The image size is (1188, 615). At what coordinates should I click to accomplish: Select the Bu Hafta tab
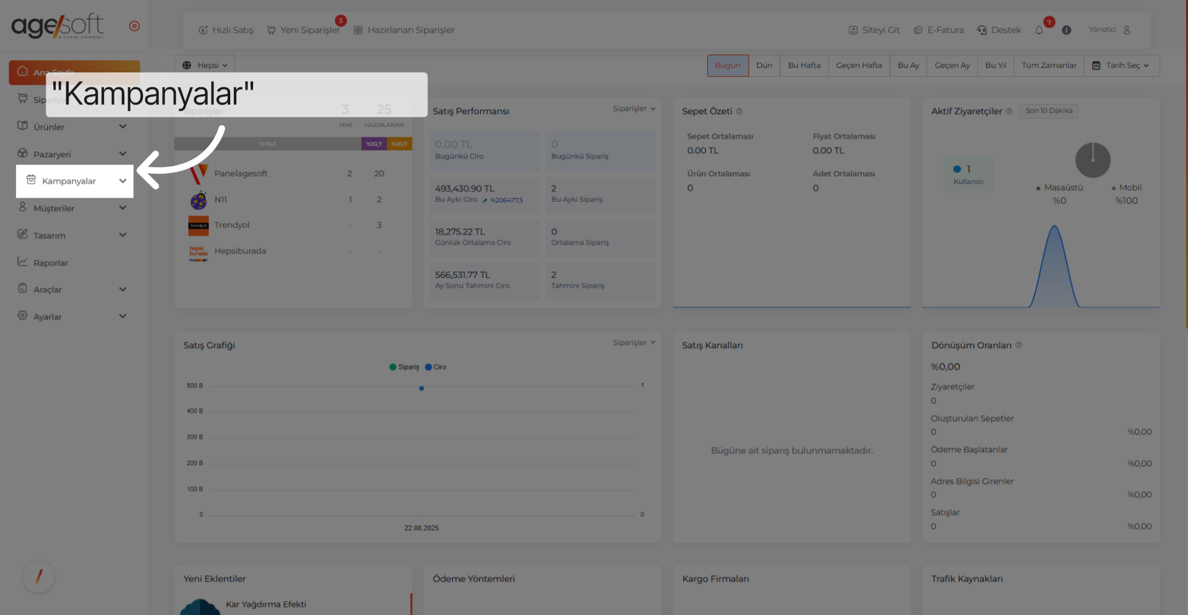804,65
